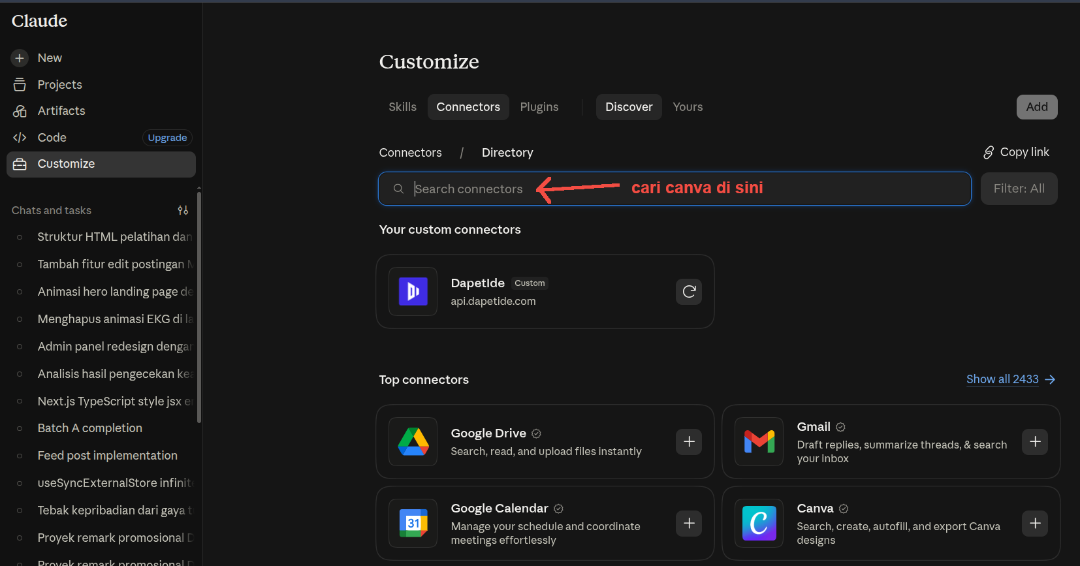Open the Filter: All dropdown
Viewport: 1080px width, 566px height.
point(1019,189)
